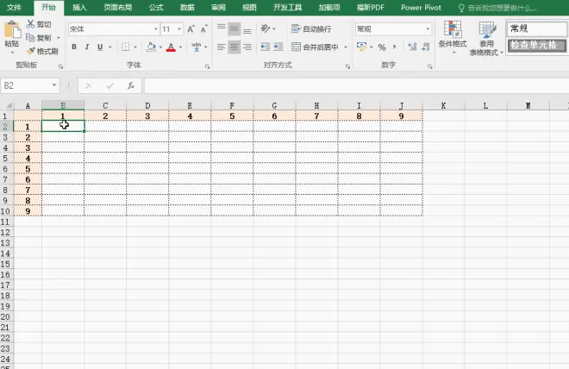This screenshot has width=569, height=369.
Task: Open Format as Table (套用表格格式)
Action: click(486, 38)
